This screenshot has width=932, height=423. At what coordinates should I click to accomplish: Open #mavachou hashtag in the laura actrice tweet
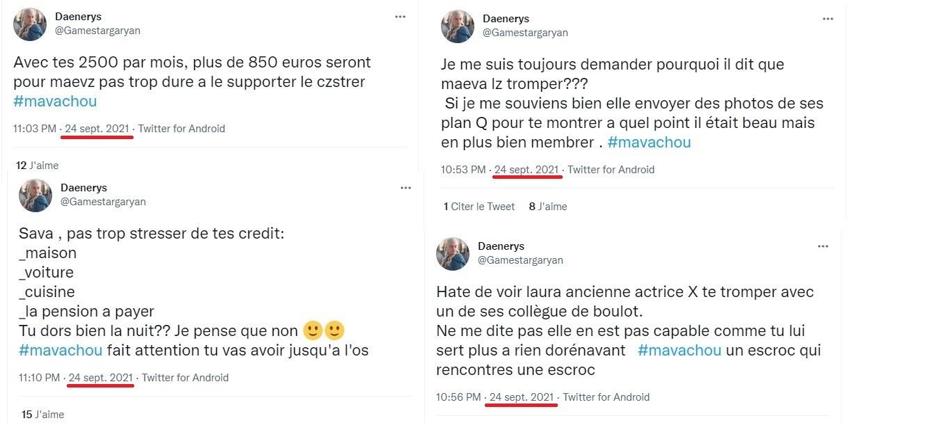coord(679,350)
